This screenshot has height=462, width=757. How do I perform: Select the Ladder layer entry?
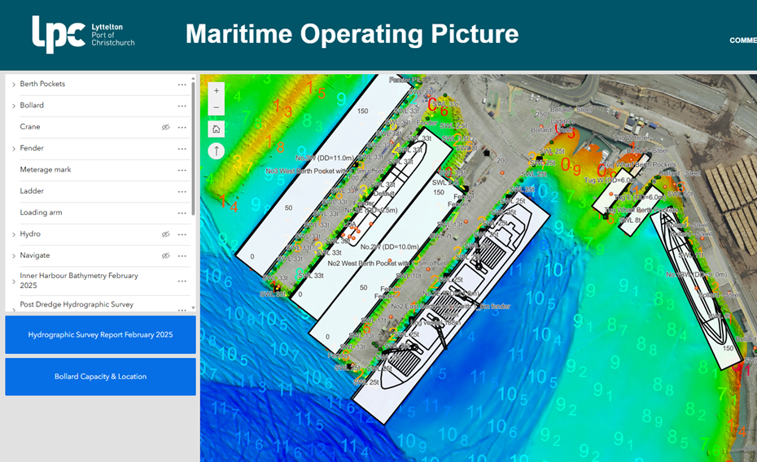[31, 191]
